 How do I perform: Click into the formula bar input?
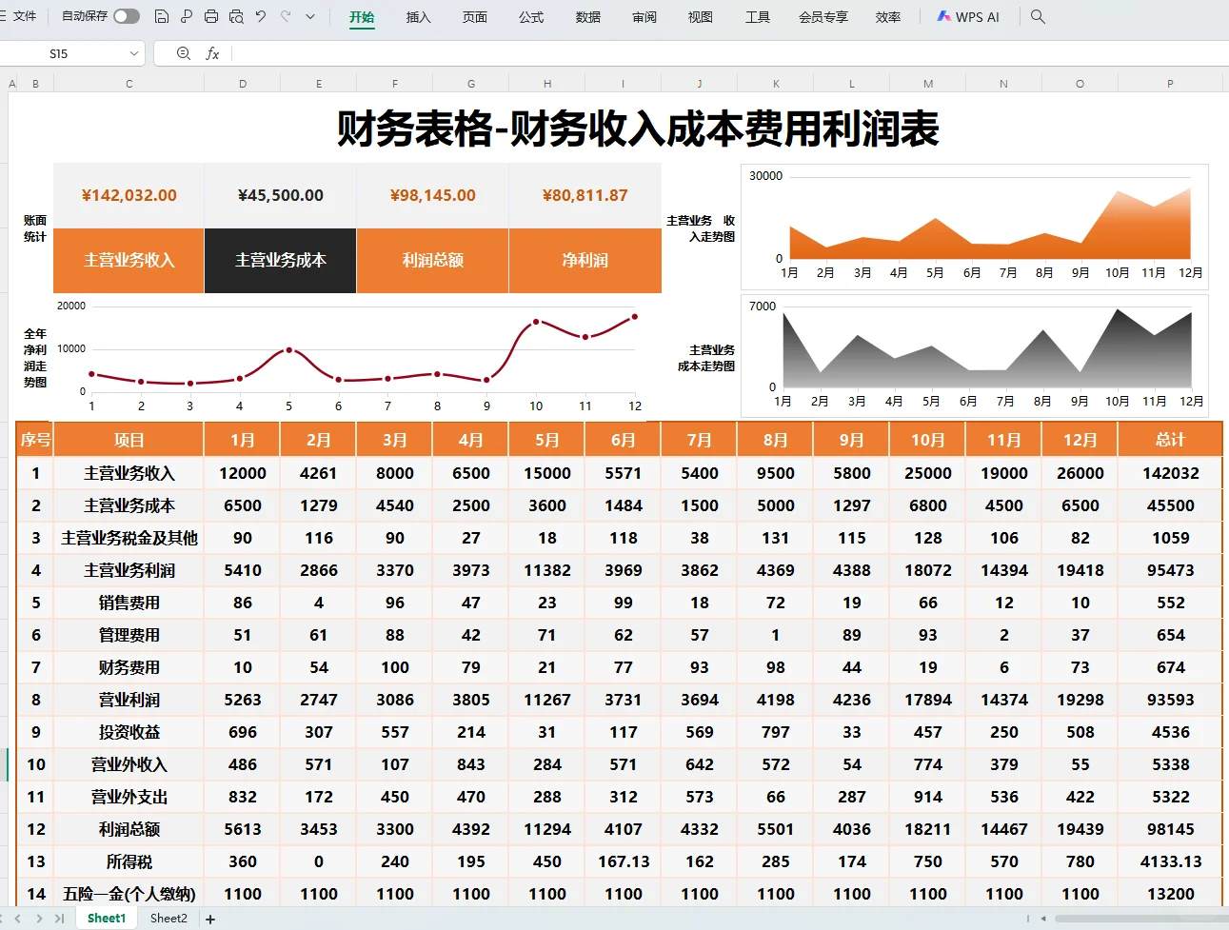pos(728,53)
